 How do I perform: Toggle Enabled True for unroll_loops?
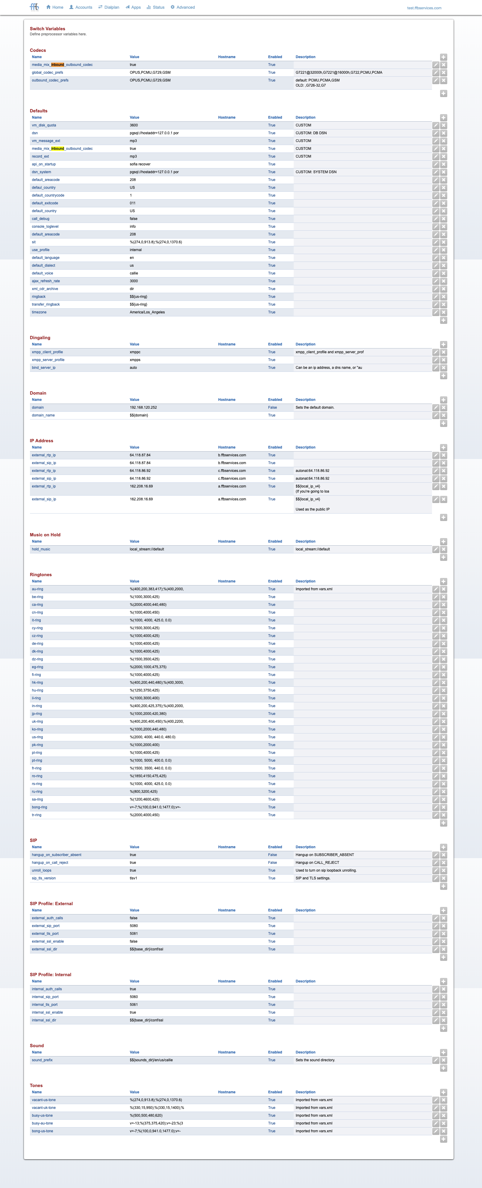point(272,871)
